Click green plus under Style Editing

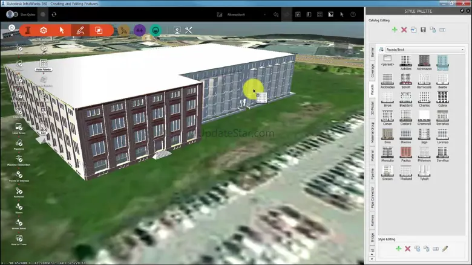coord(398,249)
